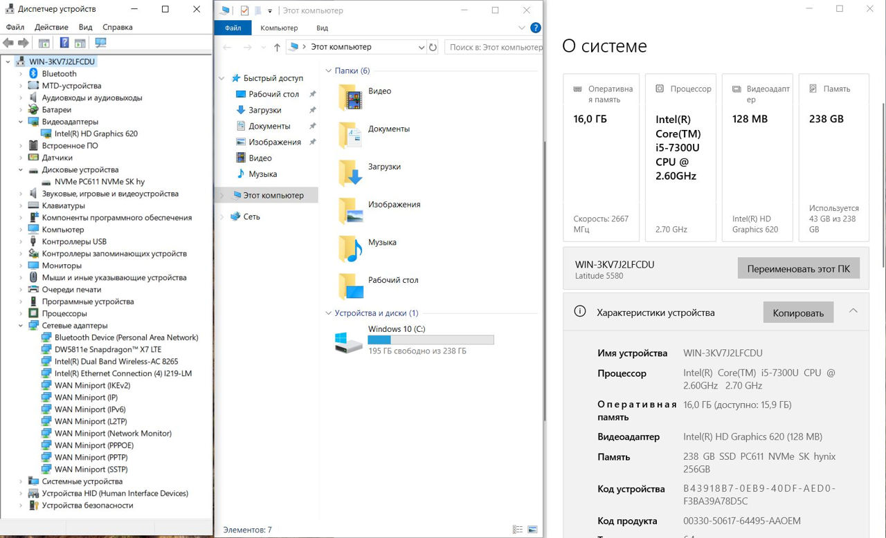Select the Intel(R) HD Graphics 620 device
Image resolution: width=886 pixels, height=538 pixels.
click(x=96, y=133)
